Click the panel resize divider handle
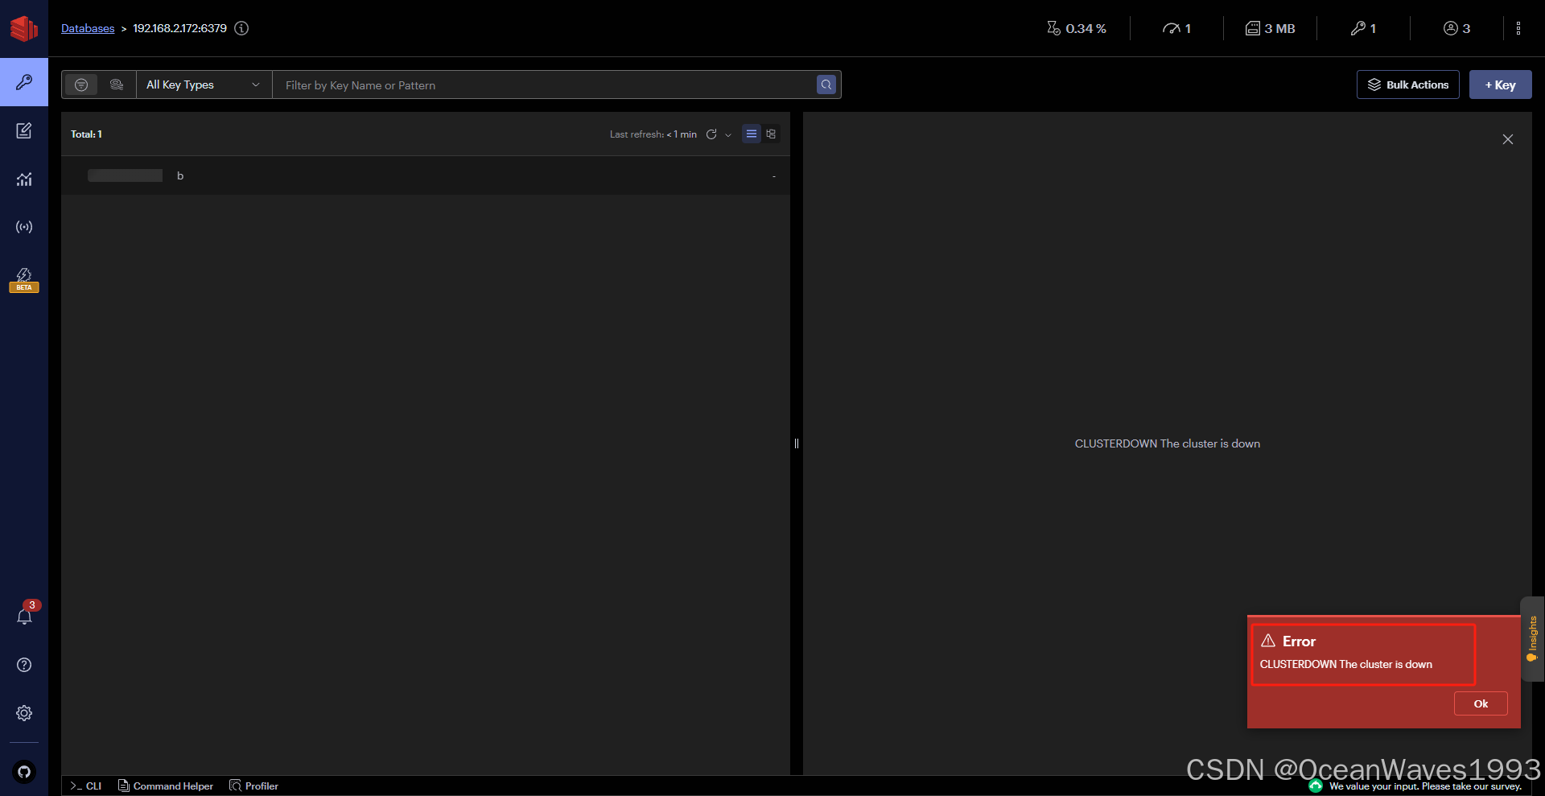 click(797, 443)
